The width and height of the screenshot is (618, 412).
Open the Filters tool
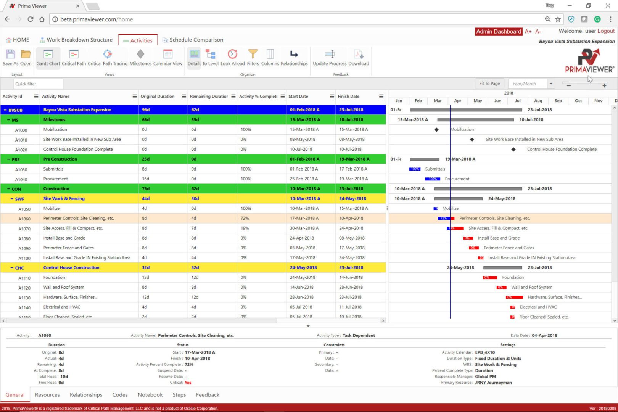pos(253,54)
